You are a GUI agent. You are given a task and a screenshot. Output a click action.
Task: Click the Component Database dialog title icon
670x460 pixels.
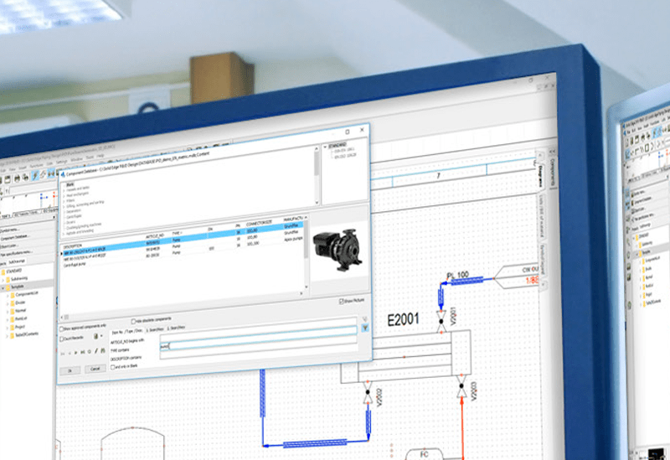64,174
